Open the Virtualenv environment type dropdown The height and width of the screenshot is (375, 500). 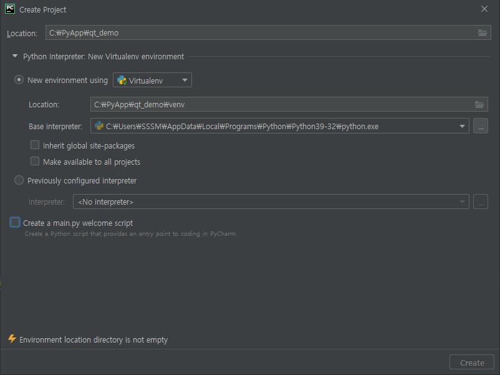click(x=152, y=80)
